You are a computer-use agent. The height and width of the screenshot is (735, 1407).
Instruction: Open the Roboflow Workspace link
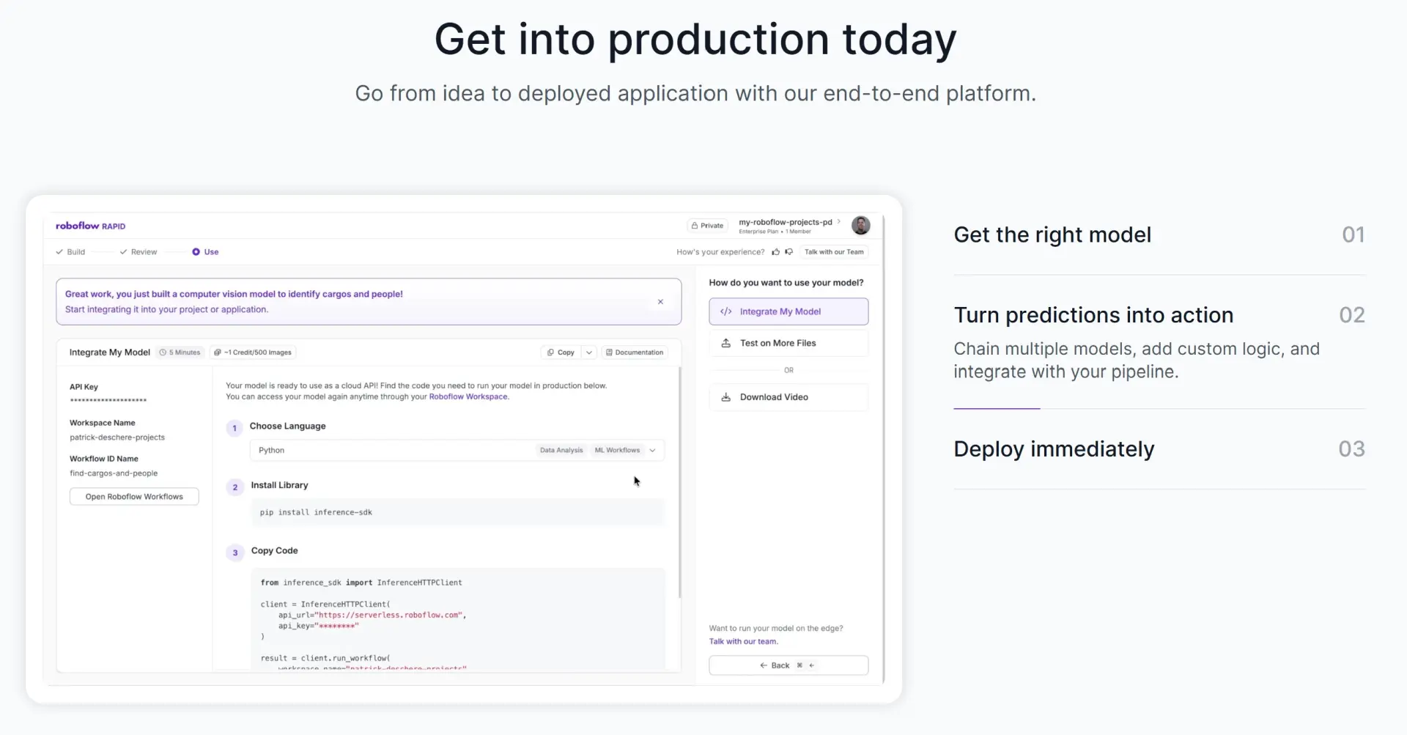point(468,397)
